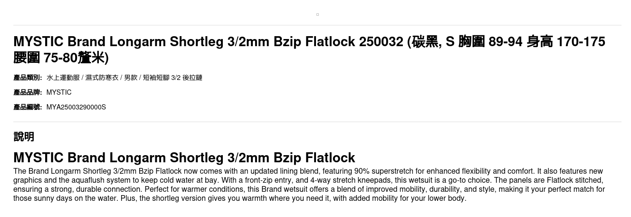Select the 產品類別 label

28,78
